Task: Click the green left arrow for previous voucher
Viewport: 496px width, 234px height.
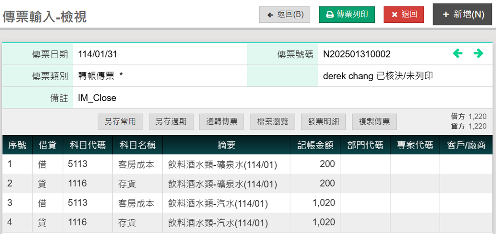Action: tap(457, 53)
